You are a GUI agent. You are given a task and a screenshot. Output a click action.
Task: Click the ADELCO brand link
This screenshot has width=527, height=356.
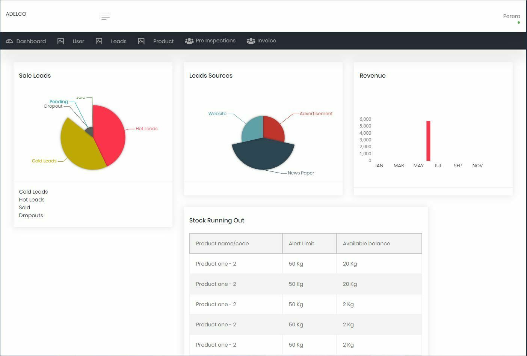click(16, 14)
